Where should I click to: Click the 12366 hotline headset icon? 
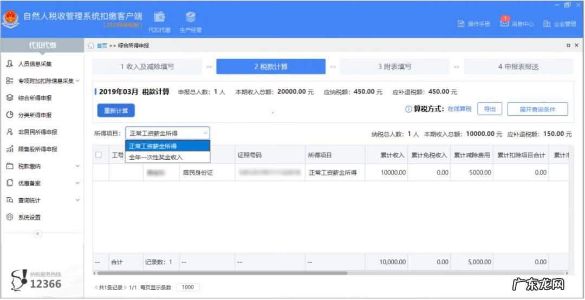pos(18,280)
